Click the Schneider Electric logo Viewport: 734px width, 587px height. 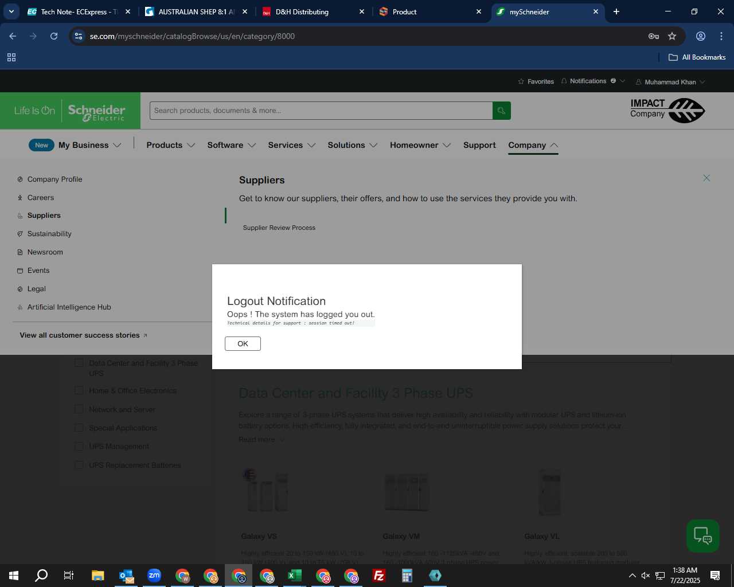click(70, 111)
